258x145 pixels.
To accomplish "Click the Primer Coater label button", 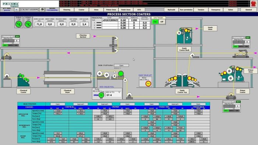I will point(243,91).
